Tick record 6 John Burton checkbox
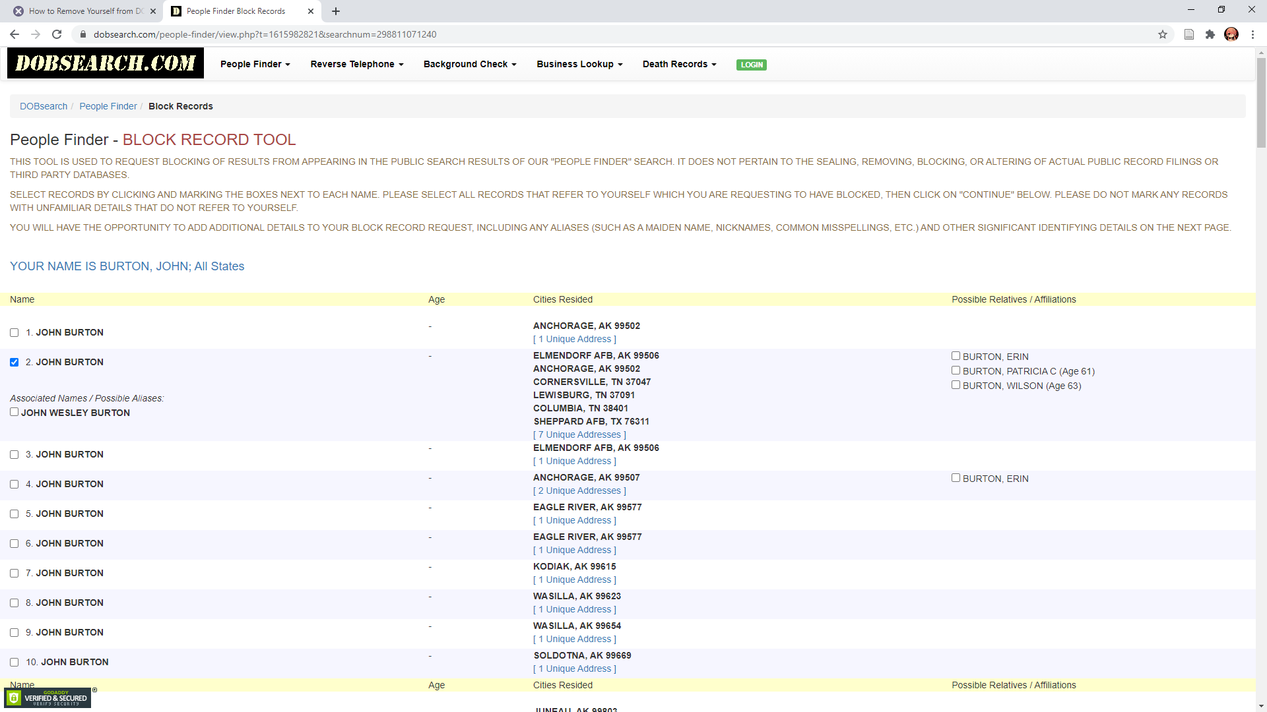This screenshot has width=1267, height=712. (x=14, y=544)
